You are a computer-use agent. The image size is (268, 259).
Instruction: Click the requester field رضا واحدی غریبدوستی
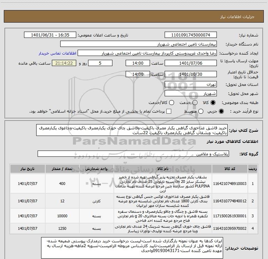click(147, 53)
